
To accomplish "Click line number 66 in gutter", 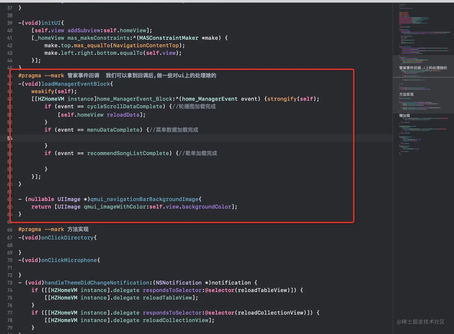I will pyautogui.click(x=10, y=230).
